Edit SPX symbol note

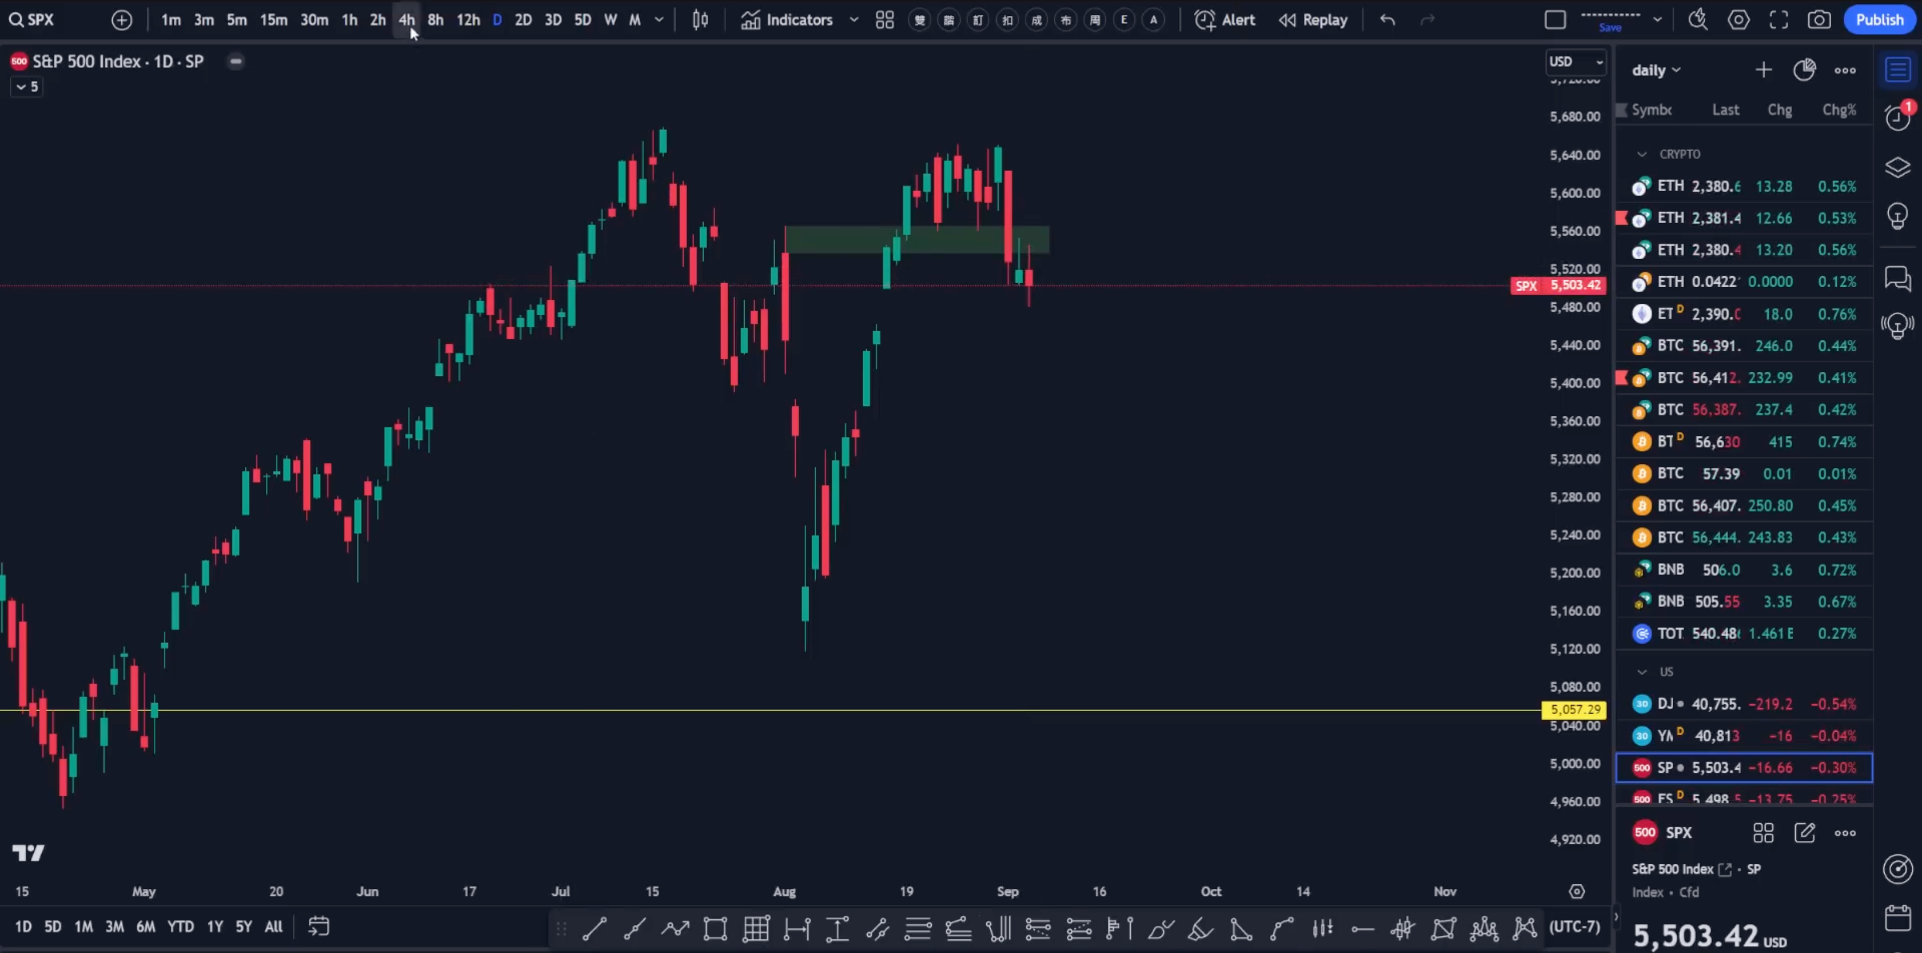pos(1804,833)
